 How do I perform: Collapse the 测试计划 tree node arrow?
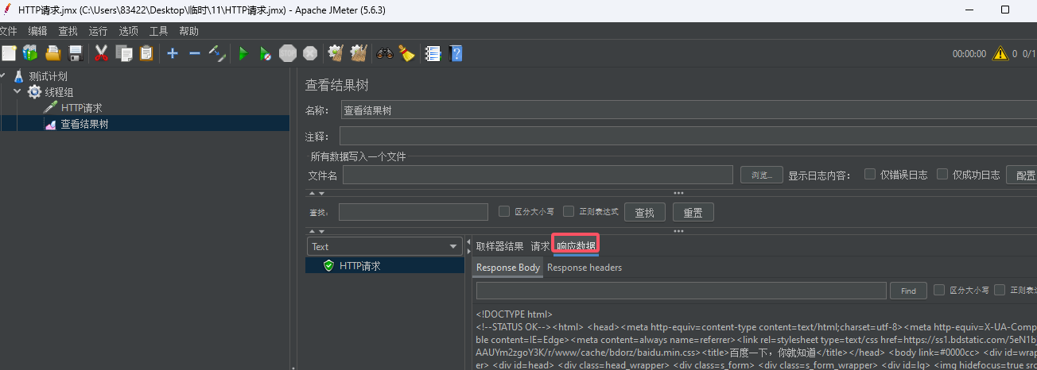pyautogui.click(x=3, y=76)
